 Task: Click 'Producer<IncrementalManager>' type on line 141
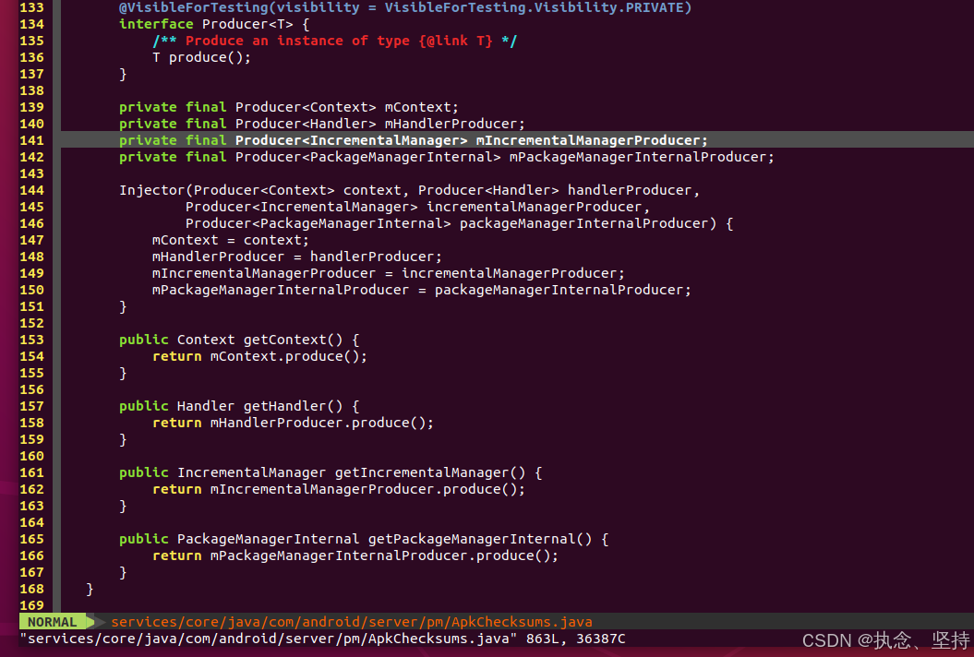(352, 140)
